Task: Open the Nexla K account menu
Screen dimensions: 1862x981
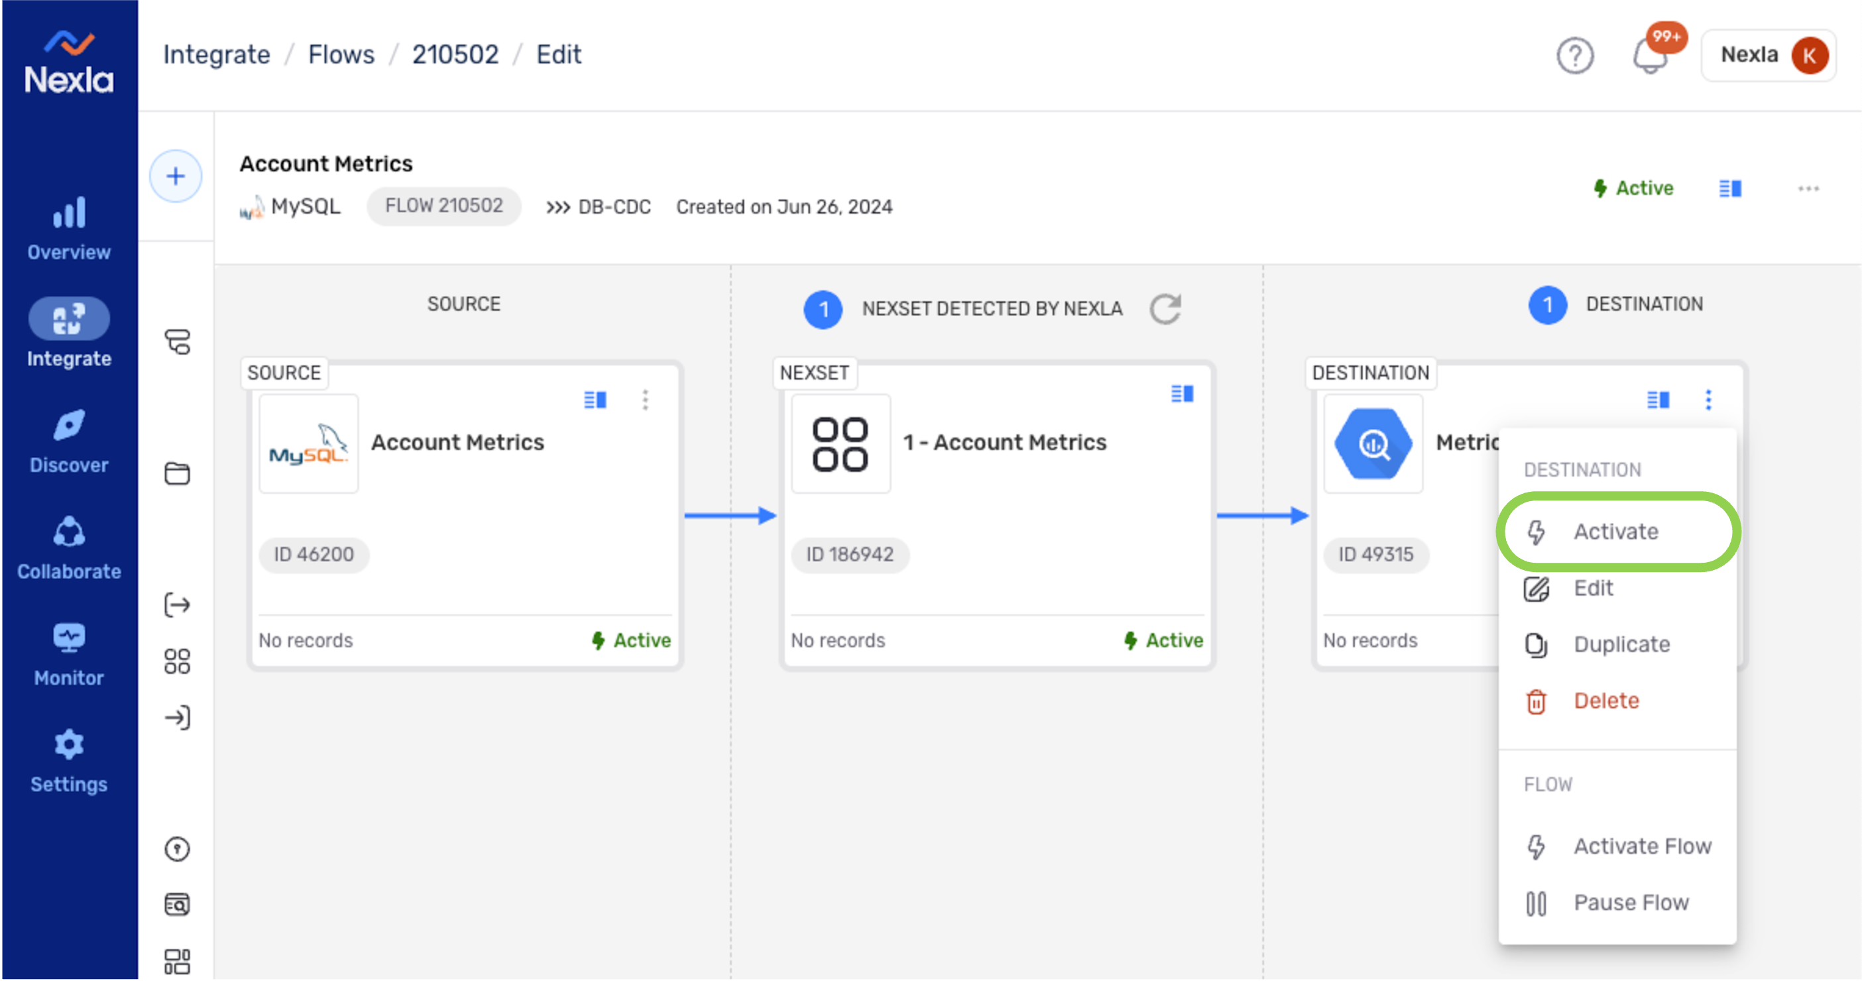Action: (1768, 56)
